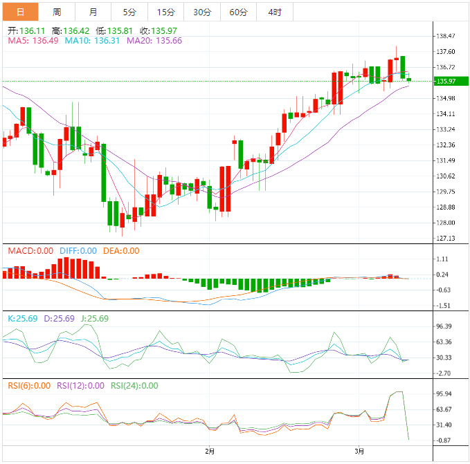The height and width of the screenshot is (464, 470).
Task: Click the -1.51 MACD axis label
Action: [443, 306]
